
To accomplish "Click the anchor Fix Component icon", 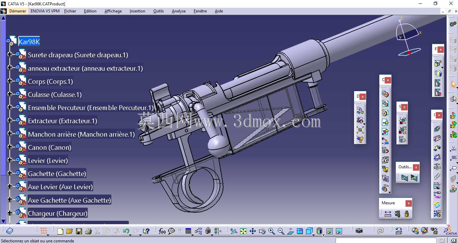I will click(437, 166).
